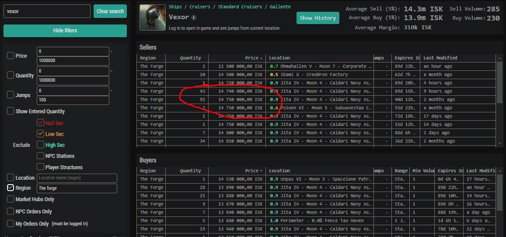Screen dimensions: 506x237
Task: Sort Buyers table by Location header
Action: tap(319, 171)
